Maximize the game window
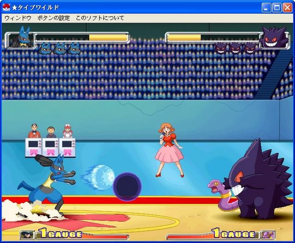Viewport: 295px width, 243px height. (277, 7)
